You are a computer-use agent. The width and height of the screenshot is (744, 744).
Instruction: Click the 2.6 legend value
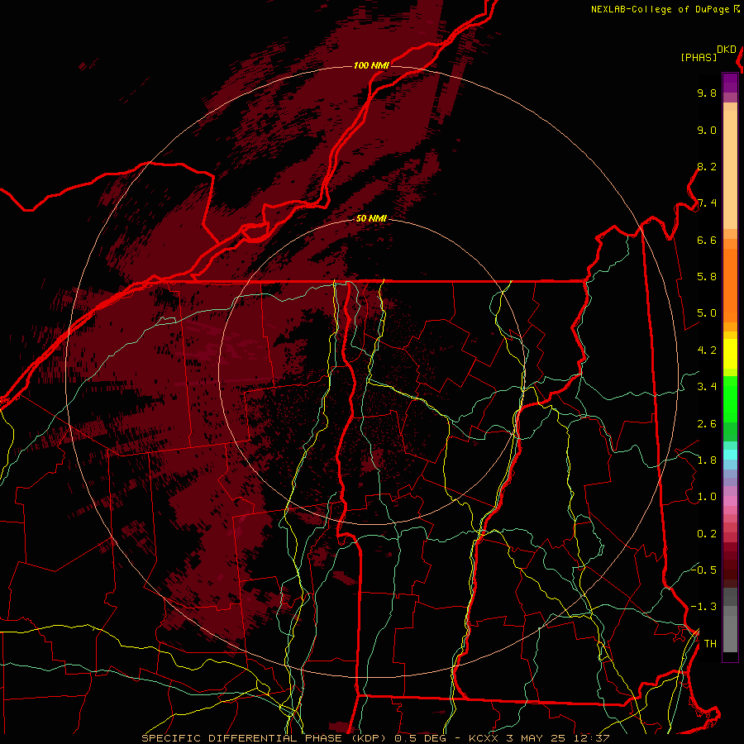(707, 424)
